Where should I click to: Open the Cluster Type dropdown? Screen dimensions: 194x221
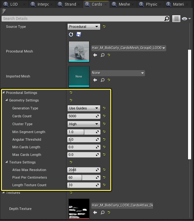click(x=84, y=124)
